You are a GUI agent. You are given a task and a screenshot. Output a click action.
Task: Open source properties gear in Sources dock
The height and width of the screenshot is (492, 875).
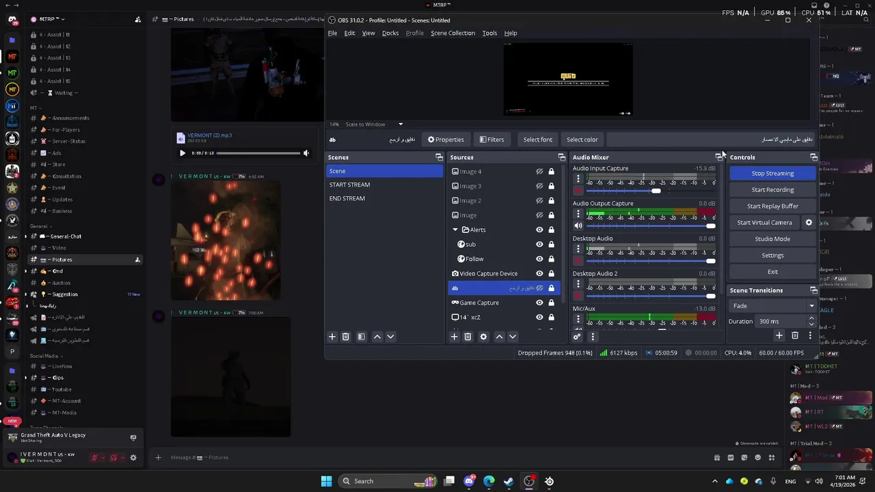pyautogui.click(x=483, y=336)
